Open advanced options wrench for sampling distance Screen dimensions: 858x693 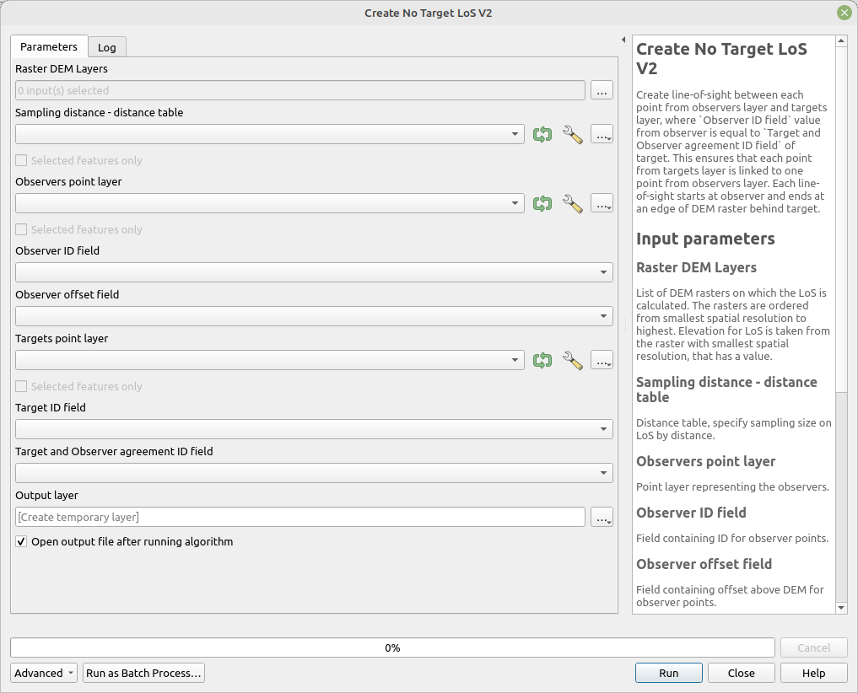click(x=573, y=134)
